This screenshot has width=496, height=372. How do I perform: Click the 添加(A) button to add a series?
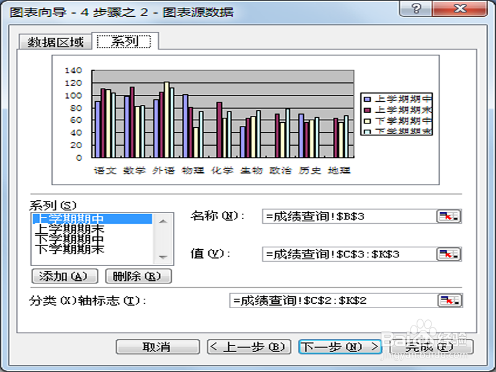click(64, 276)
